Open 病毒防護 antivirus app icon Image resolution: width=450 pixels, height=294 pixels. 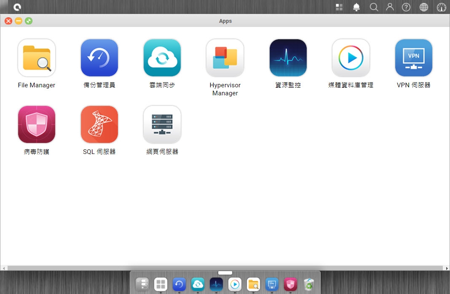[x=37, y=124]
